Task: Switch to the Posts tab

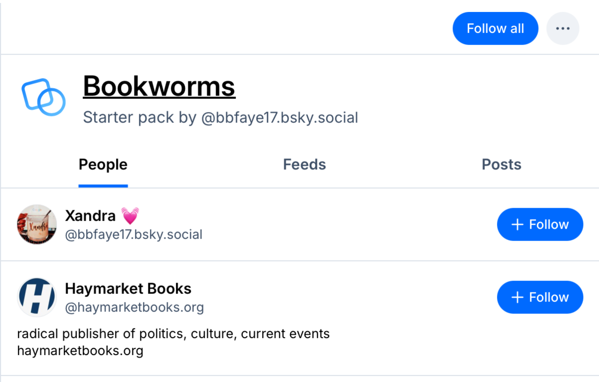Action: click(x=501, y=164)
